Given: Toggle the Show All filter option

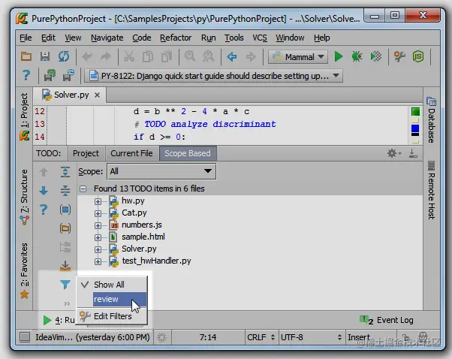Looking at the screenshot, I should 112,285.
